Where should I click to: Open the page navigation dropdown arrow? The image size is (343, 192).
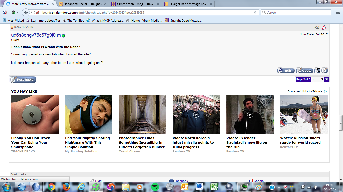tap(326, 79)
